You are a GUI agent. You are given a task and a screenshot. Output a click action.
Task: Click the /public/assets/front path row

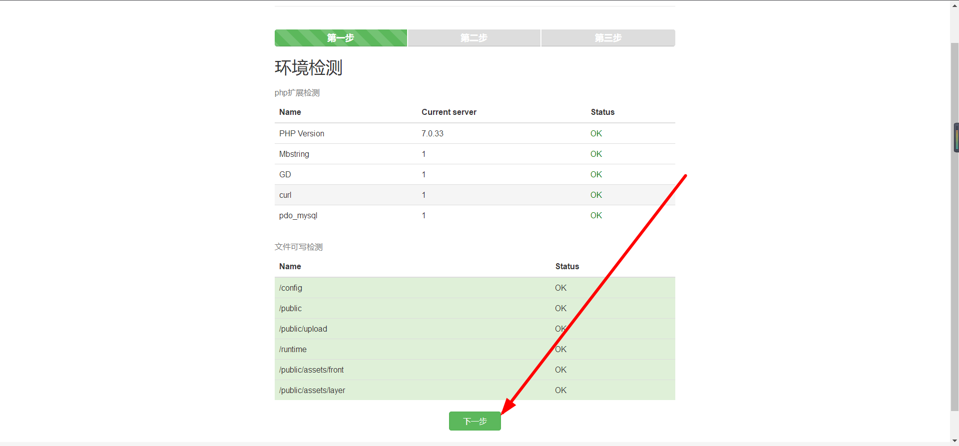pos(475,370)
